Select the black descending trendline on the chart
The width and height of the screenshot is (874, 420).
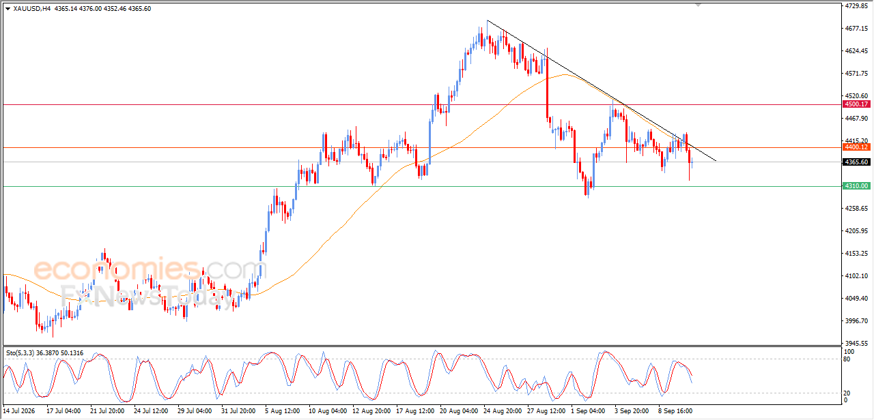pyautogui.click(x=602, y=91)
